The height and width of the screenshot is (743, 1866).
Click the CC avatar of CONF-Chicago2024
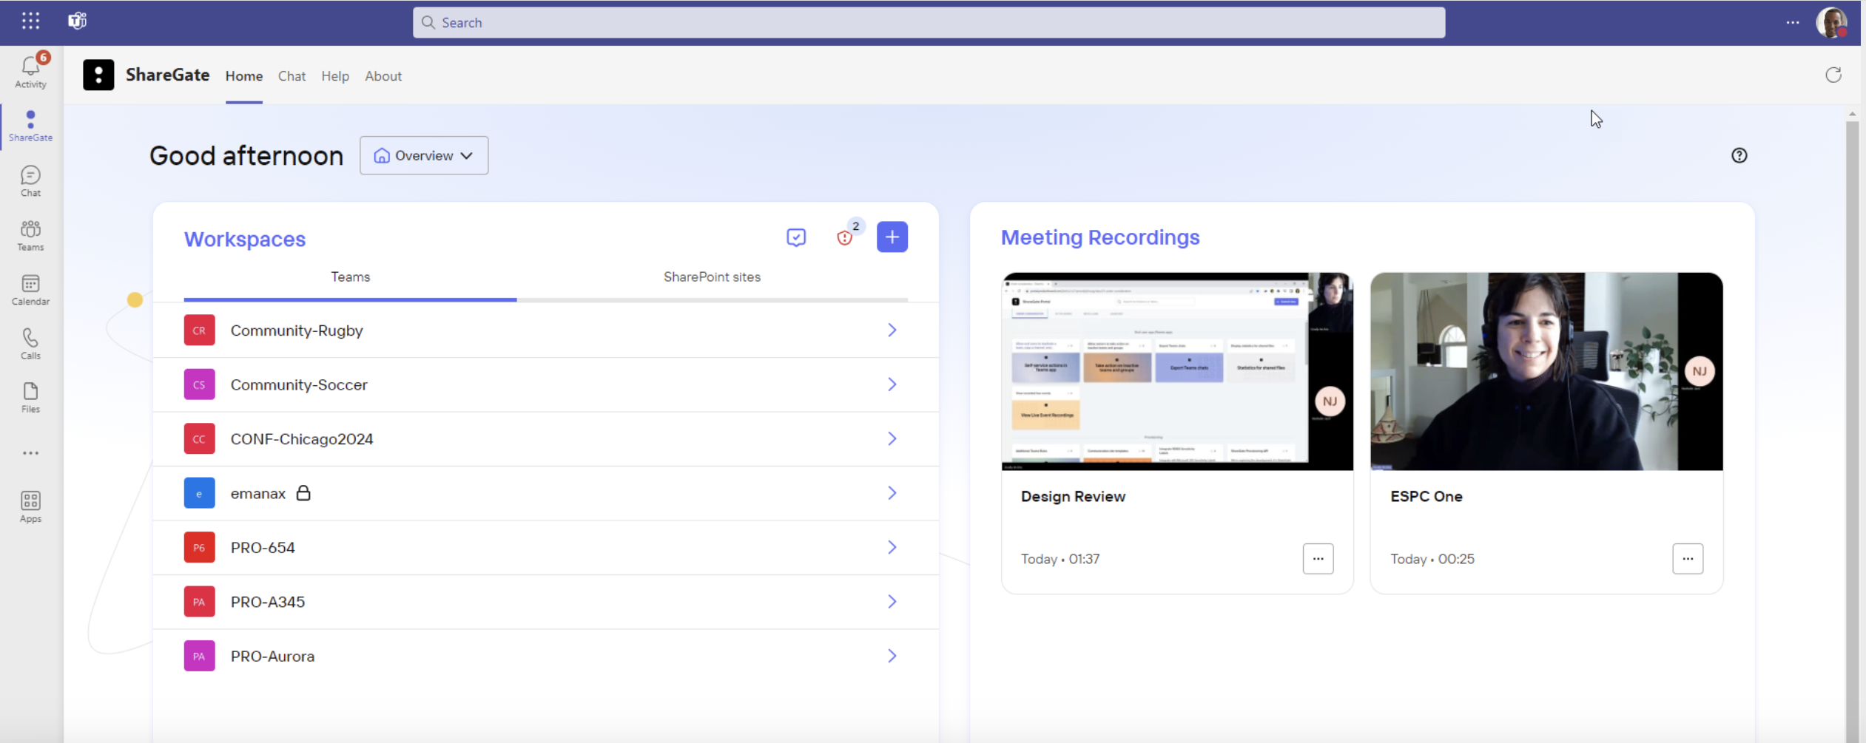[199, 439]
